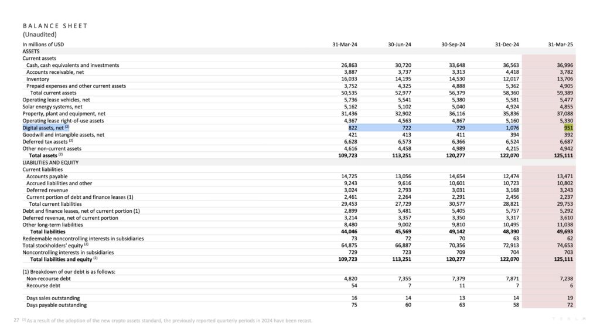Click page number 27 in footer
Viewport: 600px width, 333px height.
[16, 320]
